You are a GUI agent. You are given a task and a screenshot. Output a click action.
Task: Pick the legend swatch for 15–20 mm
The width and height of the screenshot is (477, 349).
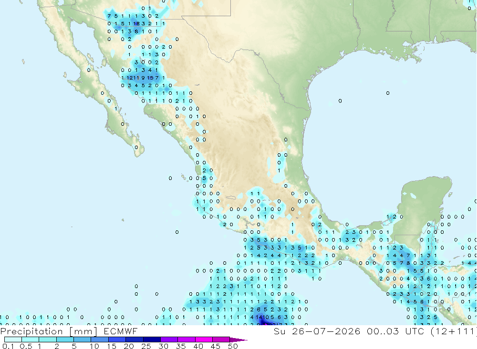point(117,339)
